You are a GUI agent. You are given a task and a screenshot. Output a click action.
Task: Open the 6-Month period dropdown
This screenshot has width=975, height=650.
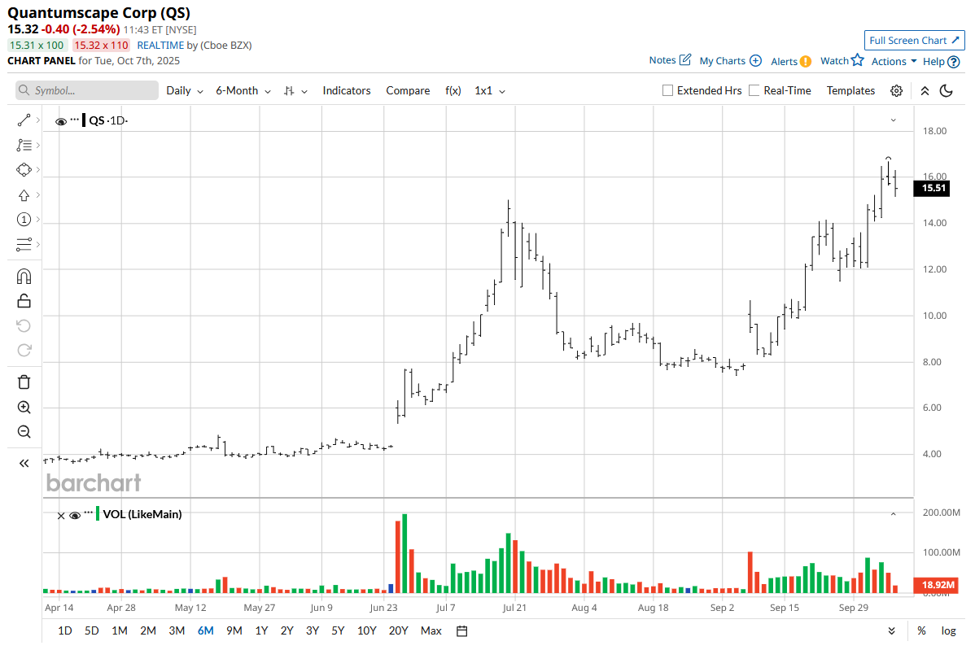(x=243, y=91)
